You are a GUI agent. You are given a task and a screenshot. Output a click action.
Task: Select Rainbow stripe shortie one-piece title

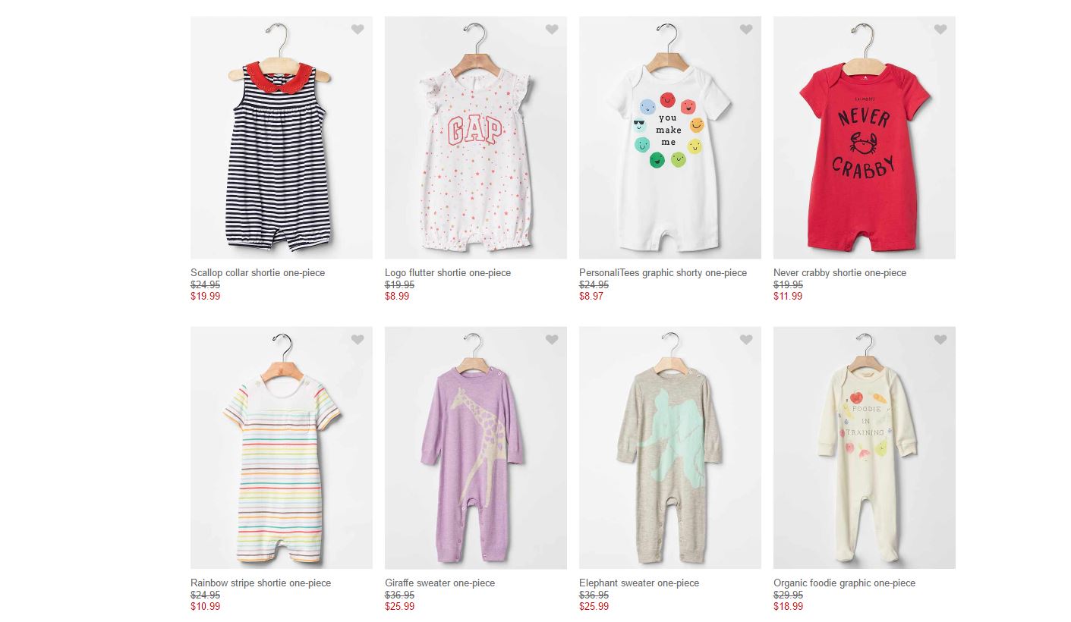click(x=260, y=583)
